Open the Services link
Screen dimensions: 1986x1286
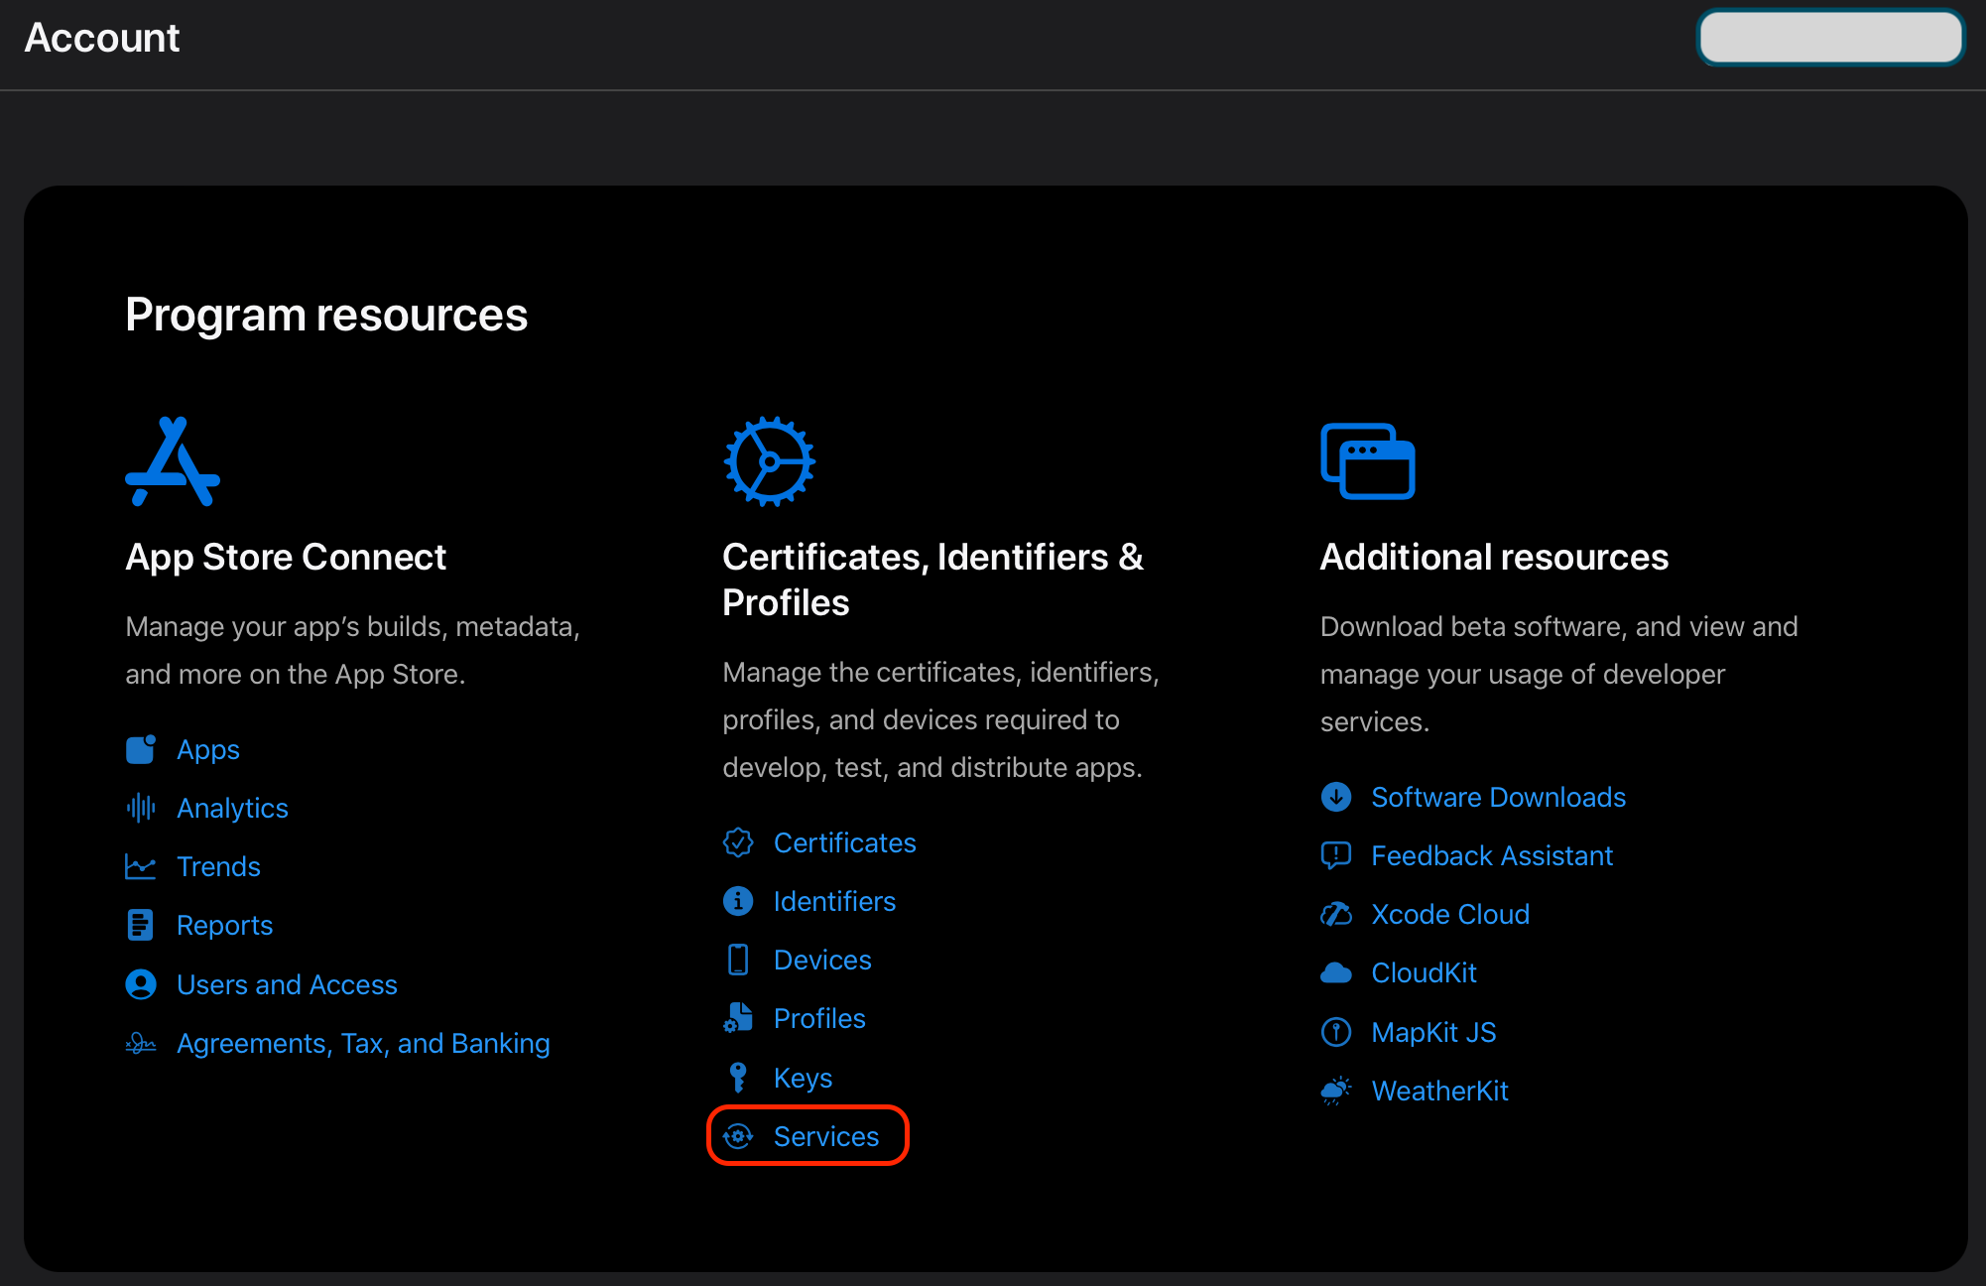(x=826, y=1136)
